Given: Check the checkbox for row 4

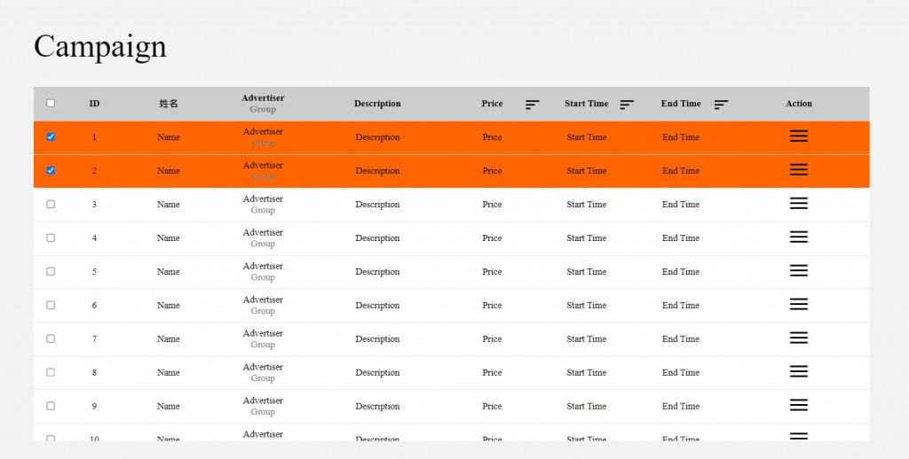Looking at the screenshot, I should [51, 237].
